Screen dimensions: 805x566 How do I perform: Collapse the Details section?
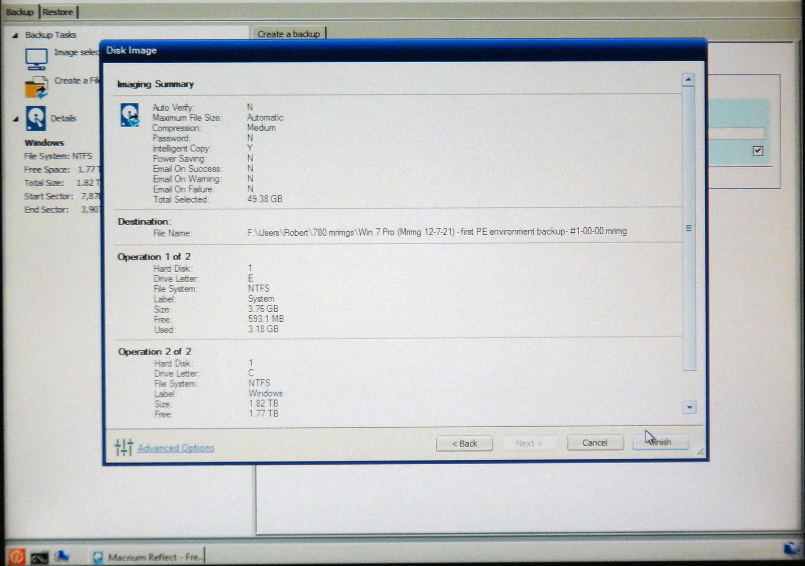coord(16,119)
